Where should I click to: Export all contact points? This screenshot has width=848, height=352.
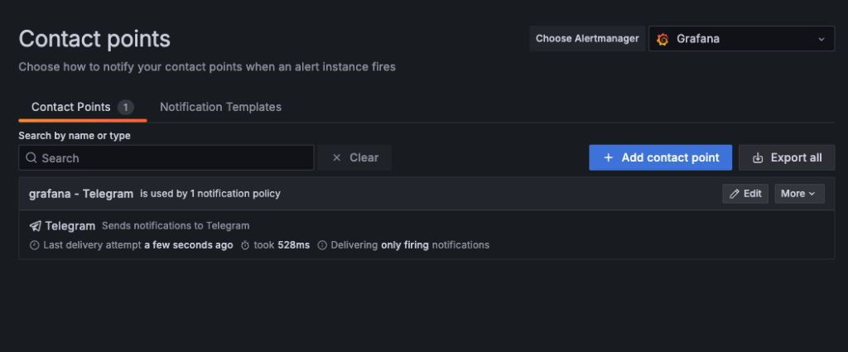point(787,157)
